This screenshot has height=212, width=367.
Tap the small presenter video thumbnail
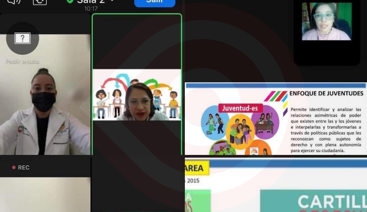coord(326,21)
